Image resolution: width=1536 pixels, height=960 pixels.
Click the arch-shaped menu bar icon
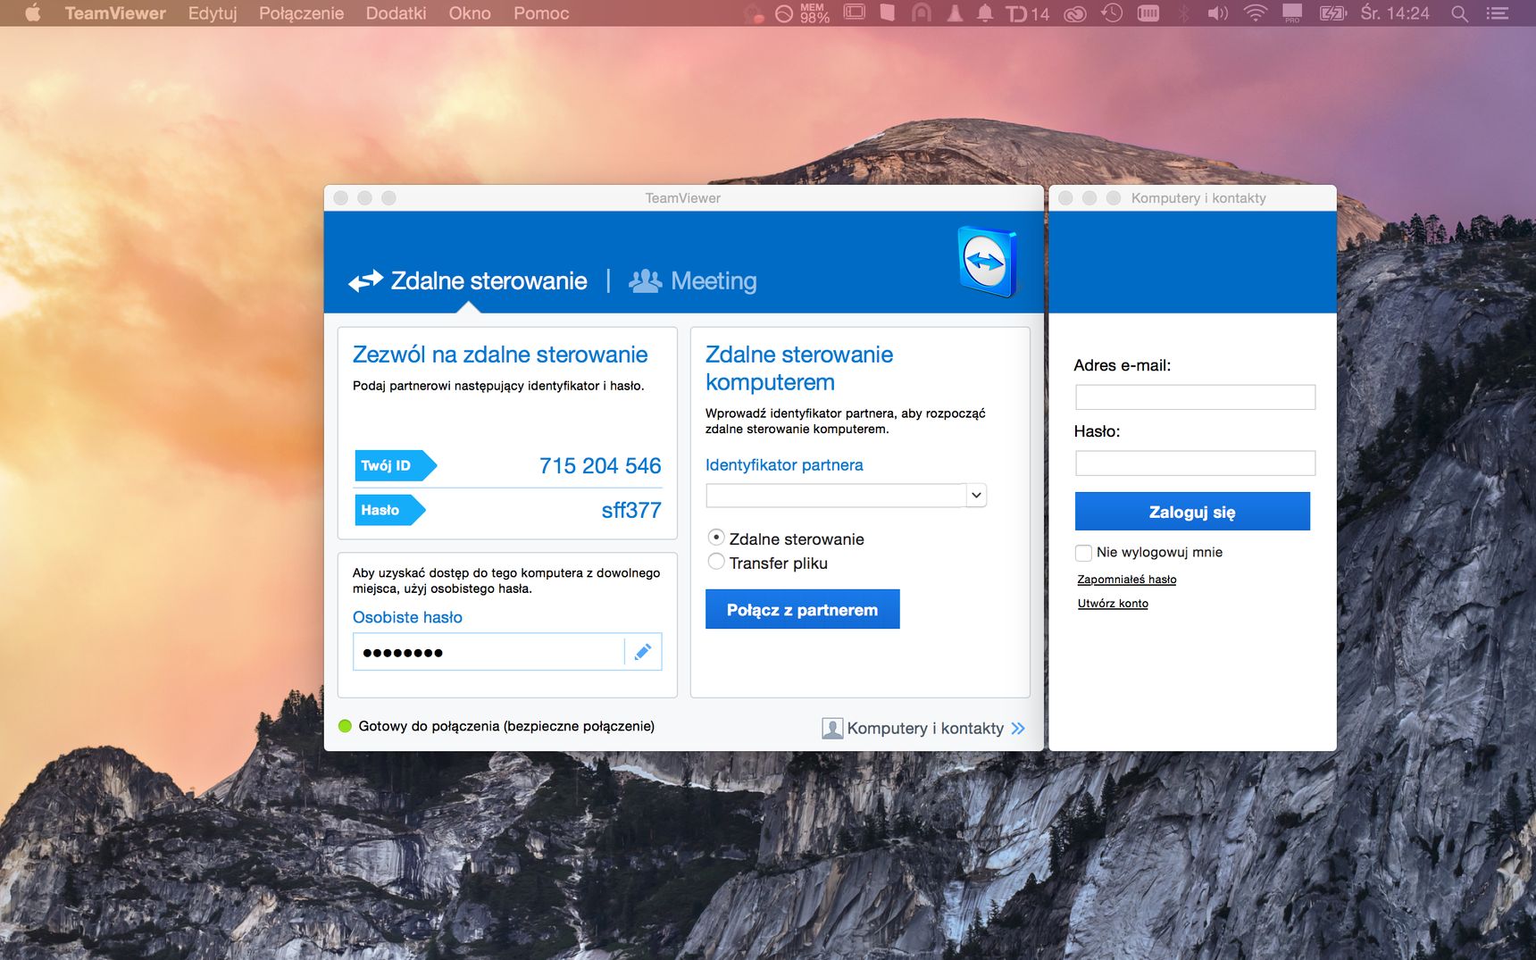(922, 13)
